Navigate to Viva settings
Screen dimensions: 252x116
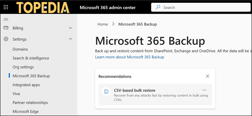(16, 94)
